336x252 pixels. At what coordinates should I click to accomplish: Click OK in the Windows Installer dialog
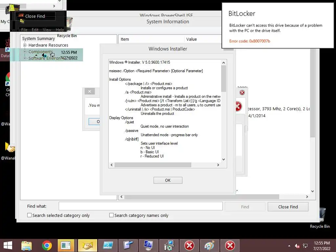(168, 180)
